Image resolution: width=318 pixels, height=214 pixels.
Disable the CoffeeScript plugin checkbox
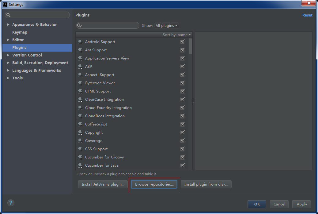183,124
